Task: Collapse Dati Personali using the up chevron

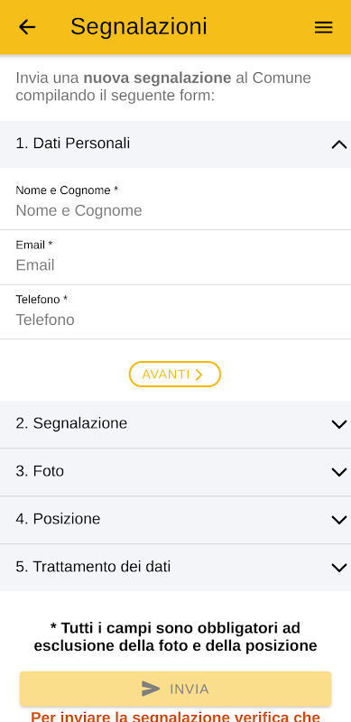Action: coord(339,144)
